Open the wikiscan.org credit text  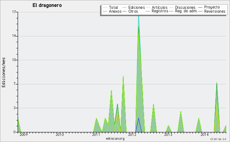[115, 139]
